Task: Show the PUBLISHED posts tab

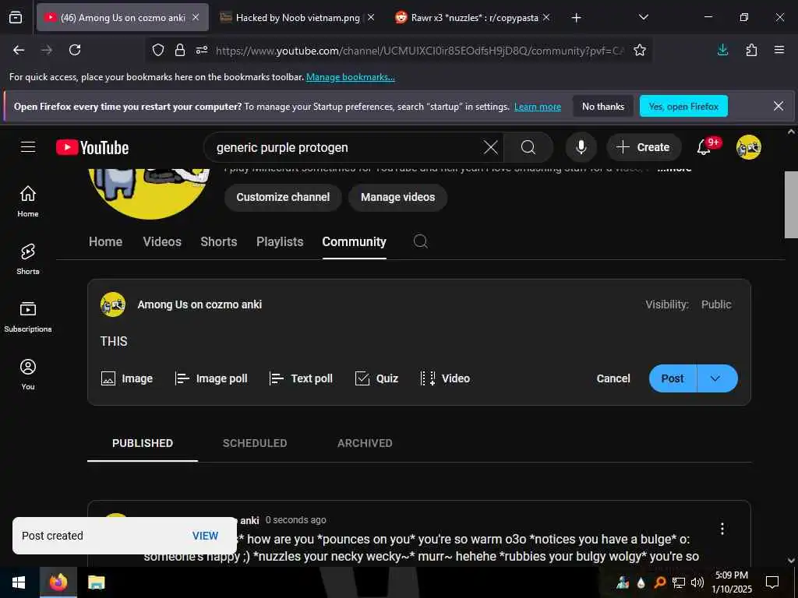Action: click(142, 443)
